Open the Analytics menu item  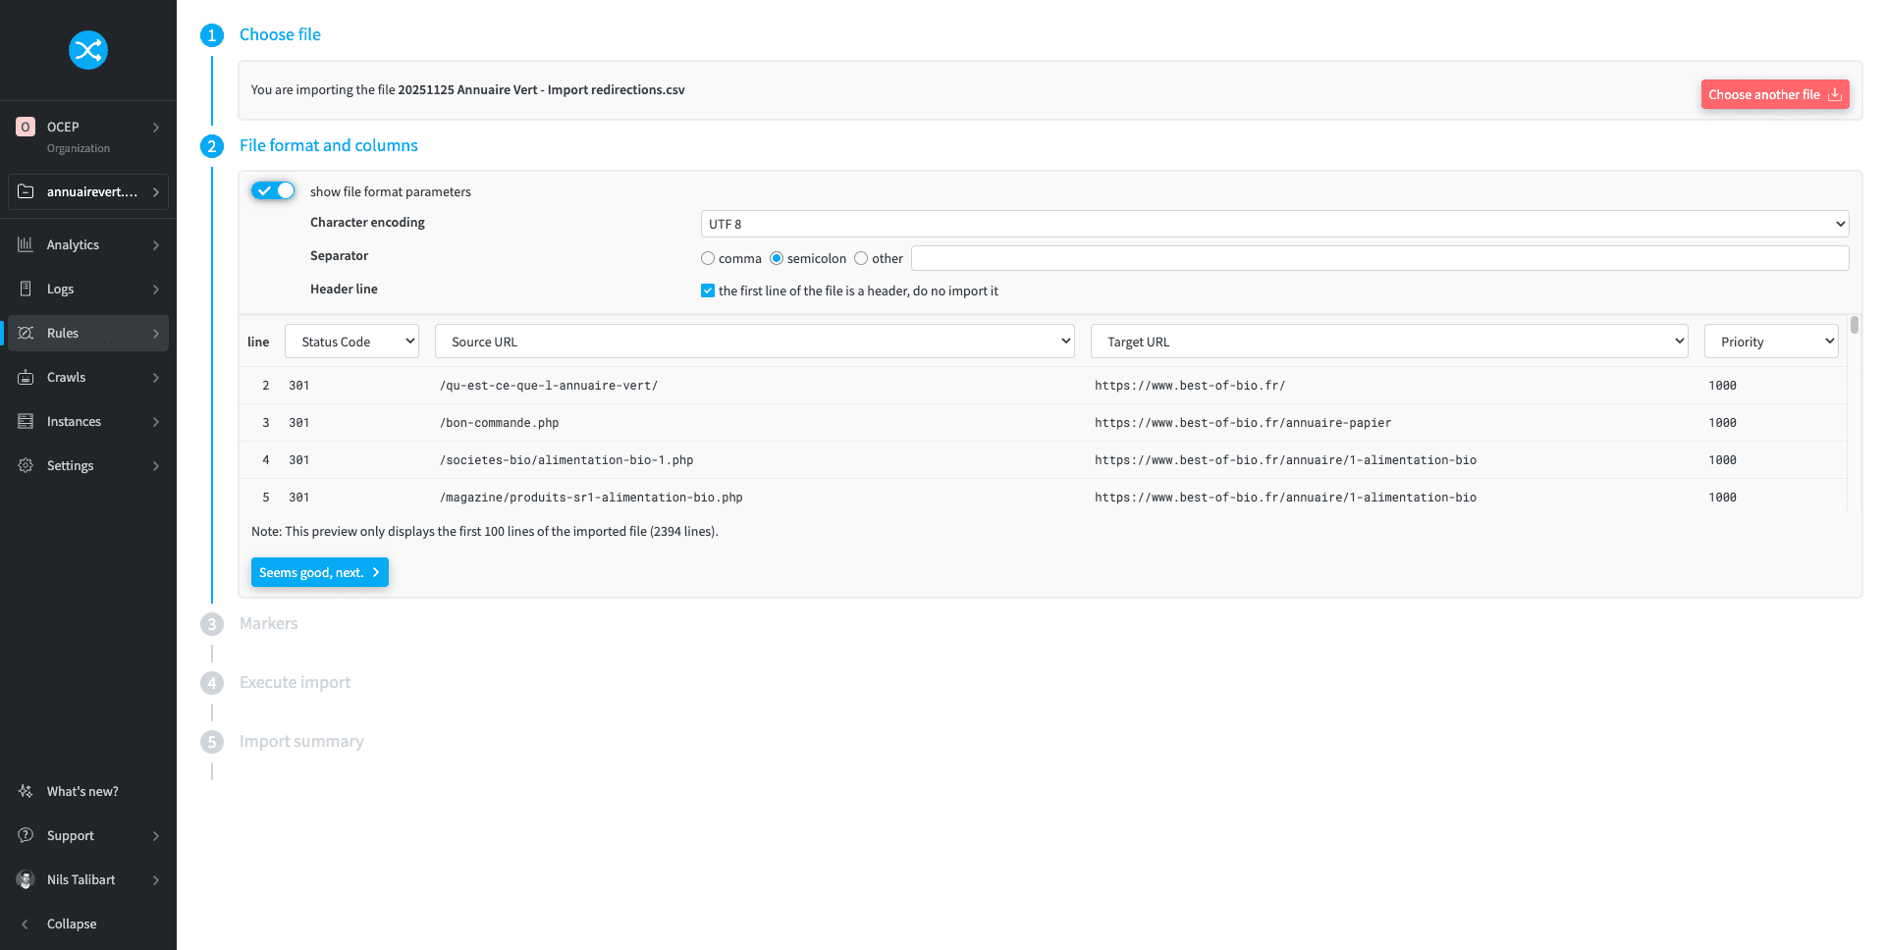coord(88,244)
